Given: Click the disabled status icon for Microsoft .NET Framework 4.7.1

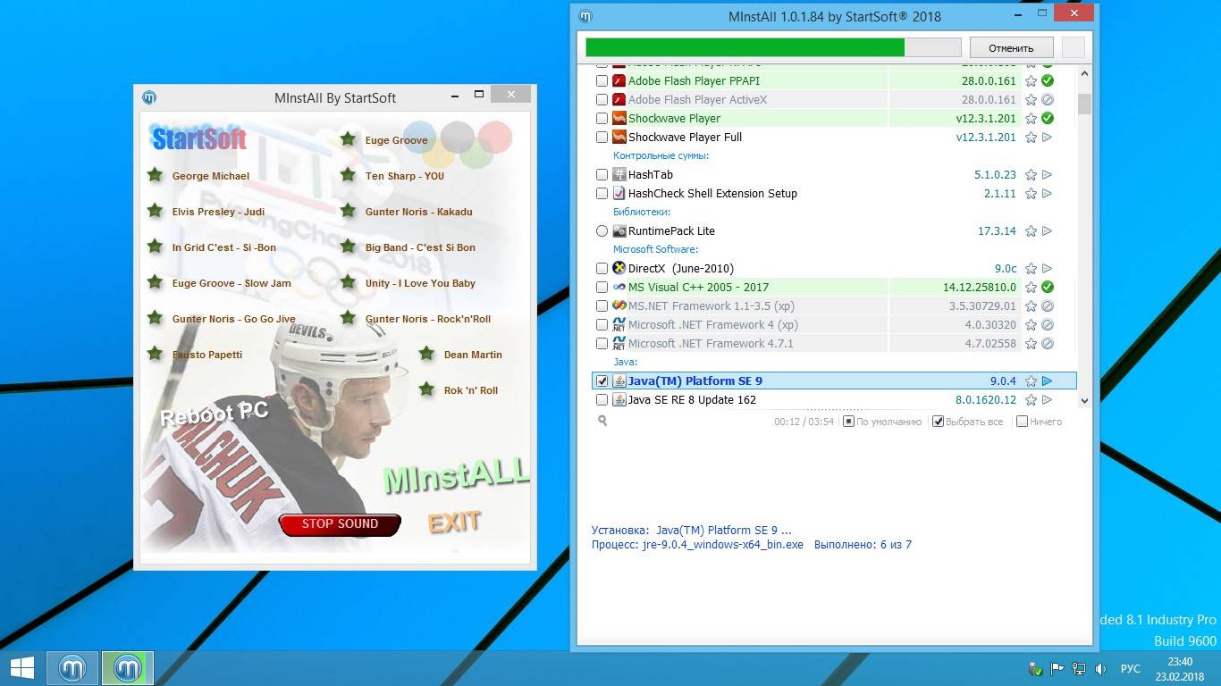Looking at the screenshot, I should [x=1048, y=343].
